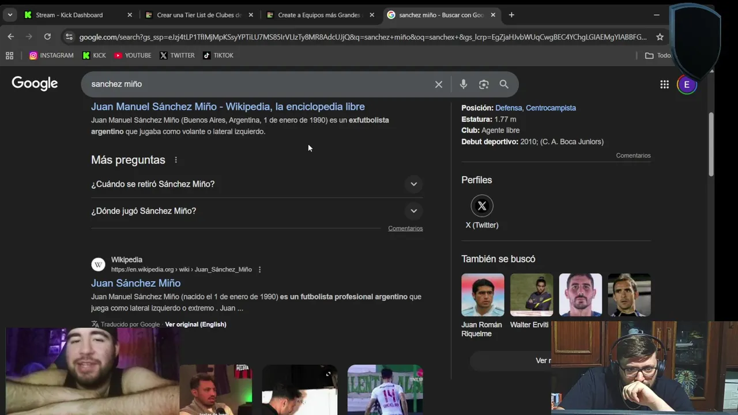Open the Google apps grid
Image resolution: width=738 pixels, height=415 pixels.
click(x=664, y=84)
